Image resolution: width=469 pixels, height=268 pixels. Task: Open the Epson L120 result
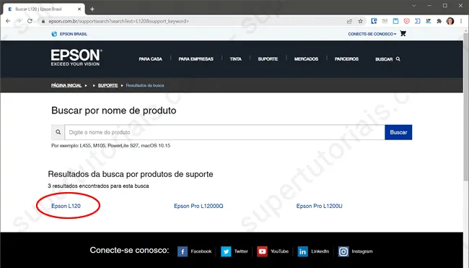(66, 206)
